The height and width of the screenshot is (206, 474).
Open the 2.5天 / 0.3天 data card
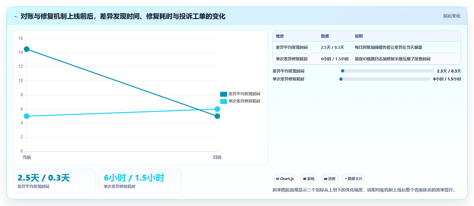54,181
